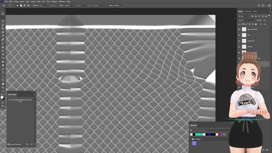Click the Swatches panel tab
Image resolution: width=272 pixels, height=153 pixels.
194,125
